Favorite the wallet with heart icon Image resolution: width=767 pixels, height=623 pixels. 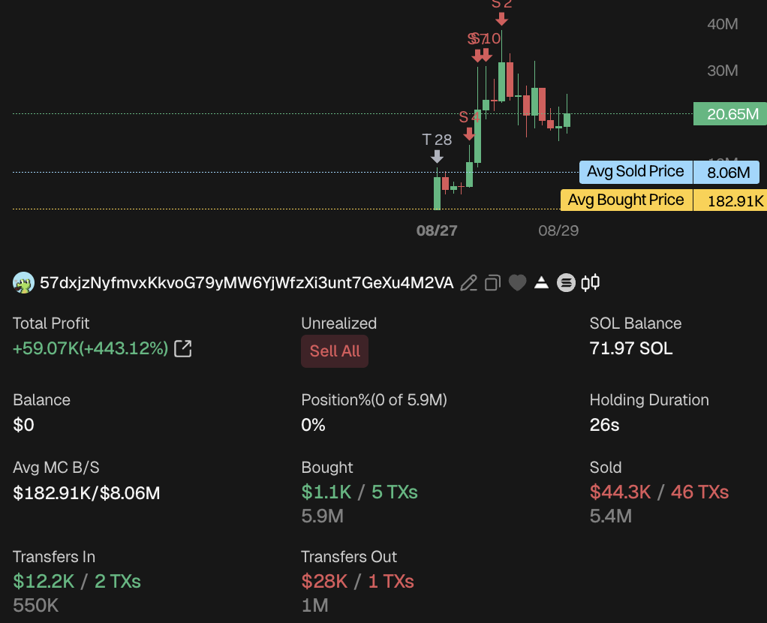tap(518, 283)
